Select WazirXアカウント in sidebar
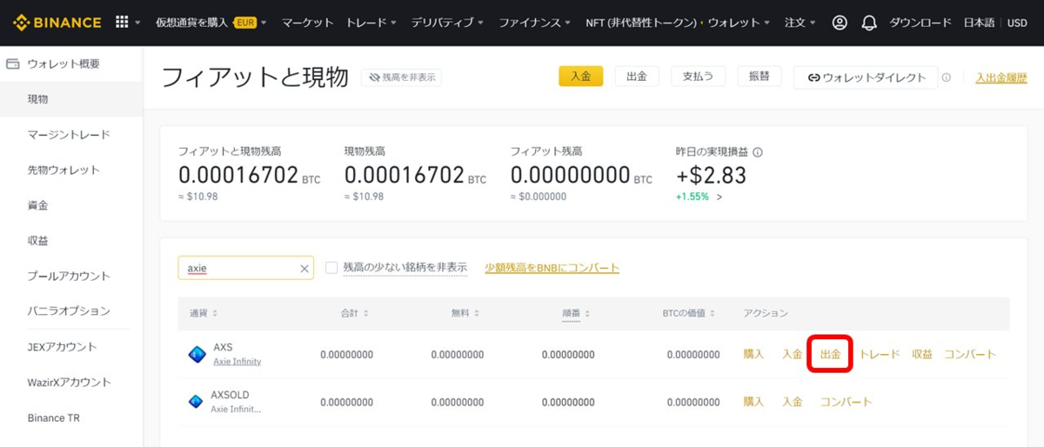The width and height of the screenshot is (1044, 447). coord(71,382)
